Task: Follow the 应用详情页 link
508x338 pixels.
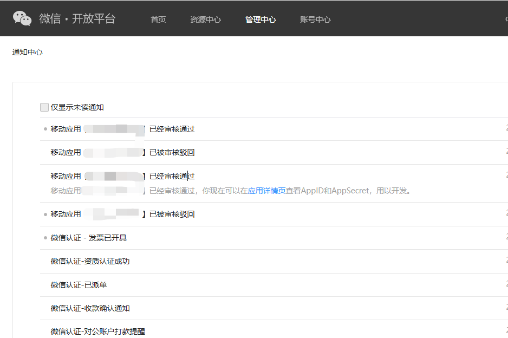Action: click(266, 191)
